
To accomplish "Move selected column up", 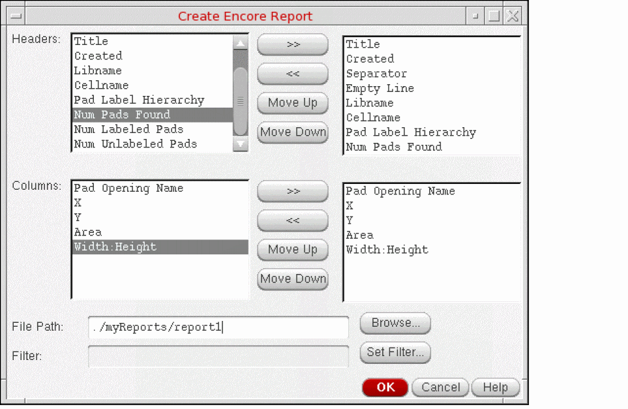I will tap(293, 250).
